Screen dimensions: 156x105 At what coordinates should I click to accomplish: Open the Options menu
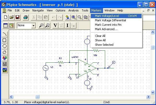click(61, 10)
